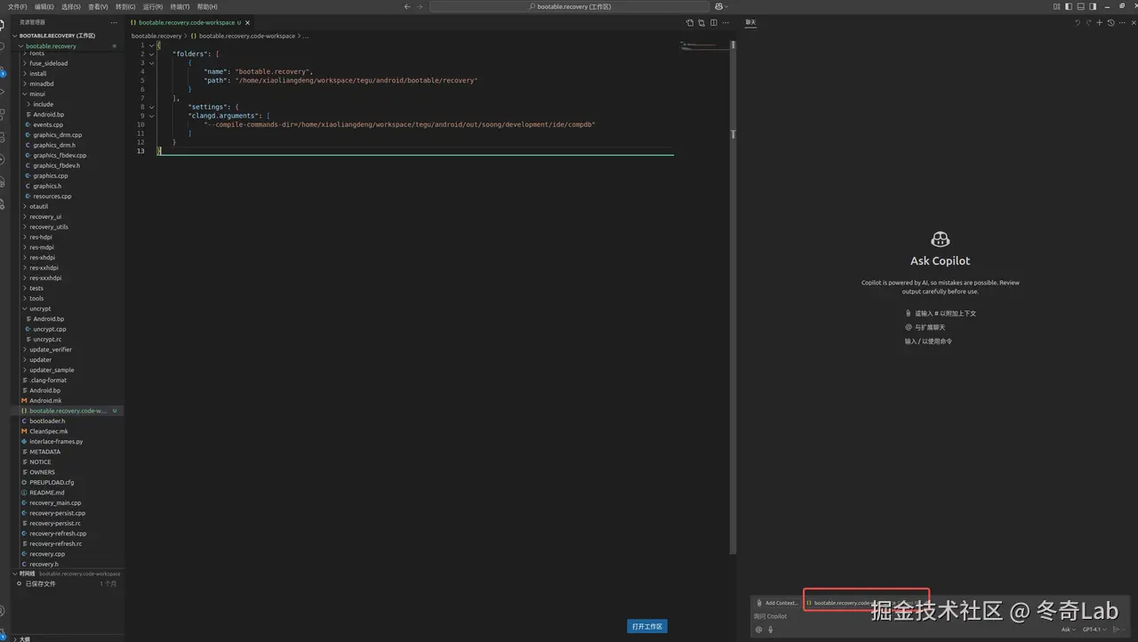This screenshot has height=642, width=1138.
Task: Click the Copilot icon in the title bar
Action: (x=1057, y=6)
